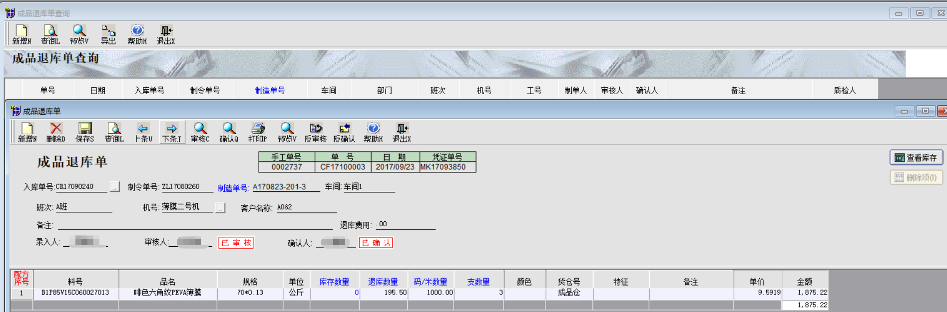Click 货仓号 cell 成品仓
This screenshot has height=312, width=947.
(x=569, y=293)
